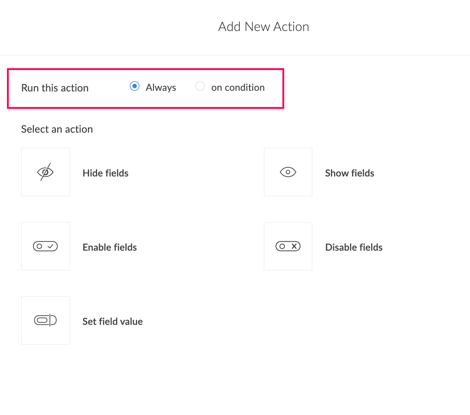
Task: Select the on condition radio button
Action: (x=200, y=86)
